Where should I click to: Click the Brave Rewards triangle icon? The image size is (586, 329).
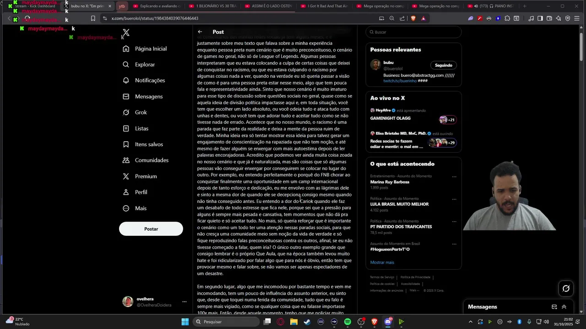(423, 18)
